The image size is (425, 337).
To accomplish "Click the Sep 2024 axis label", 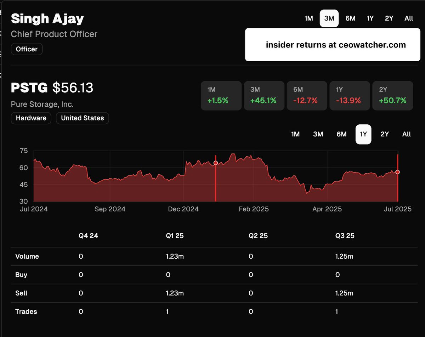I will tap(110, 209).
